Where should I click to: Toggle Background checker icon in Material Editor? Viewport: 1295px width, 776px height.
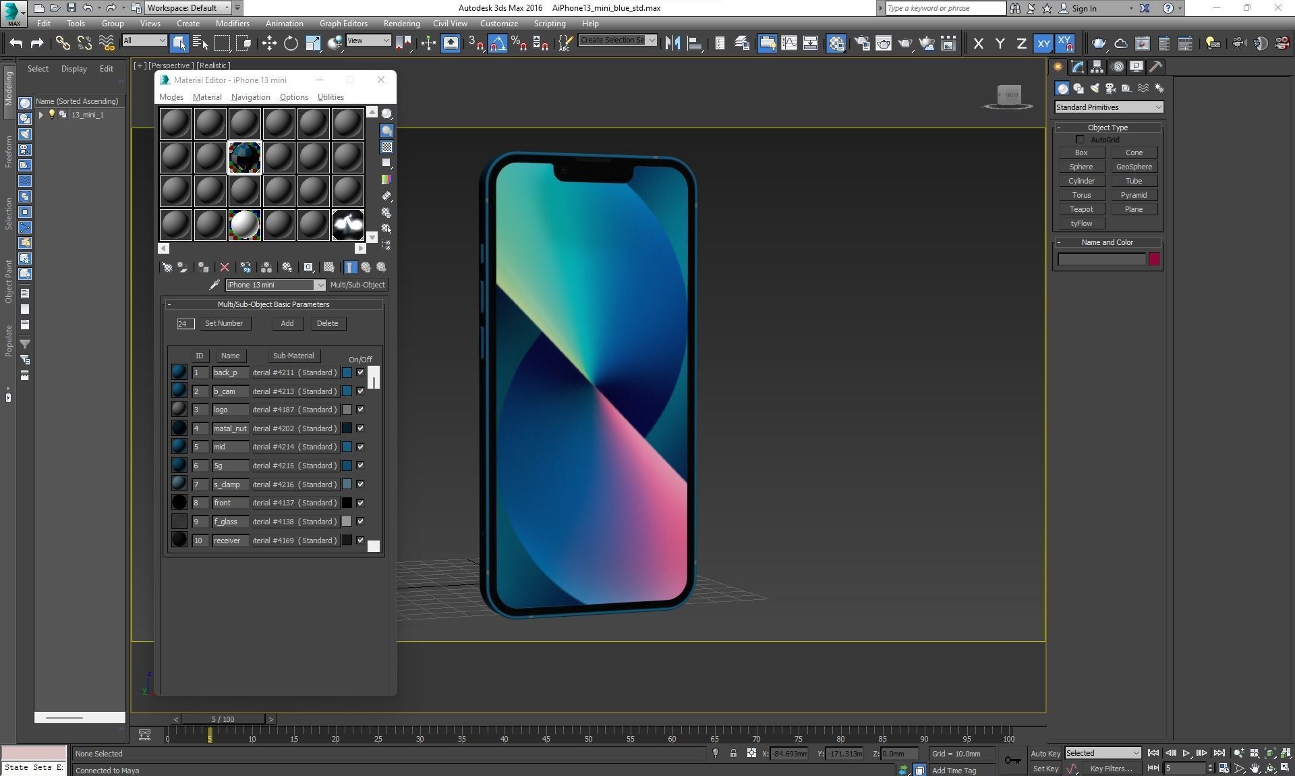coord(386,147)
